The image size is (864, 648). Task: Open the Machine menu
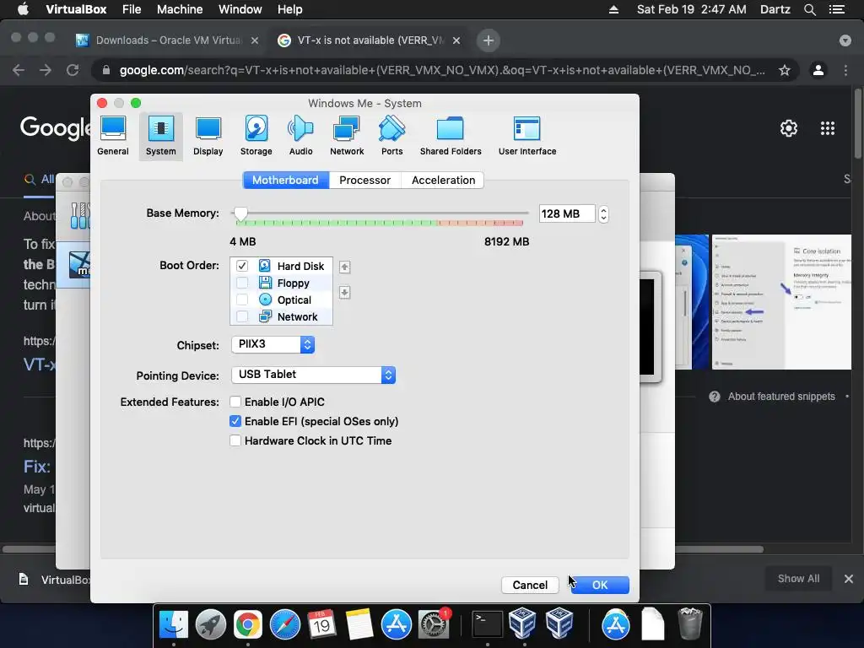click(x=180, y=9)
